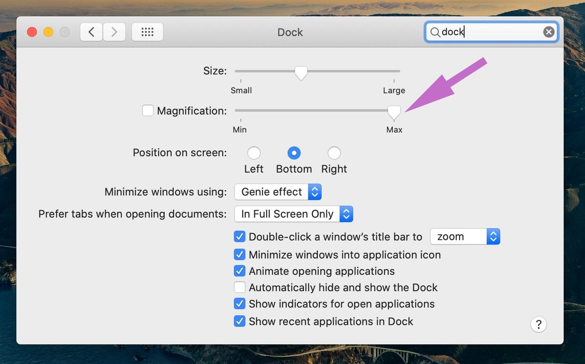The height and width of the screenshot is (364, 585).
Task: Click the yellow minimize window button
Action: click(48, 32)
